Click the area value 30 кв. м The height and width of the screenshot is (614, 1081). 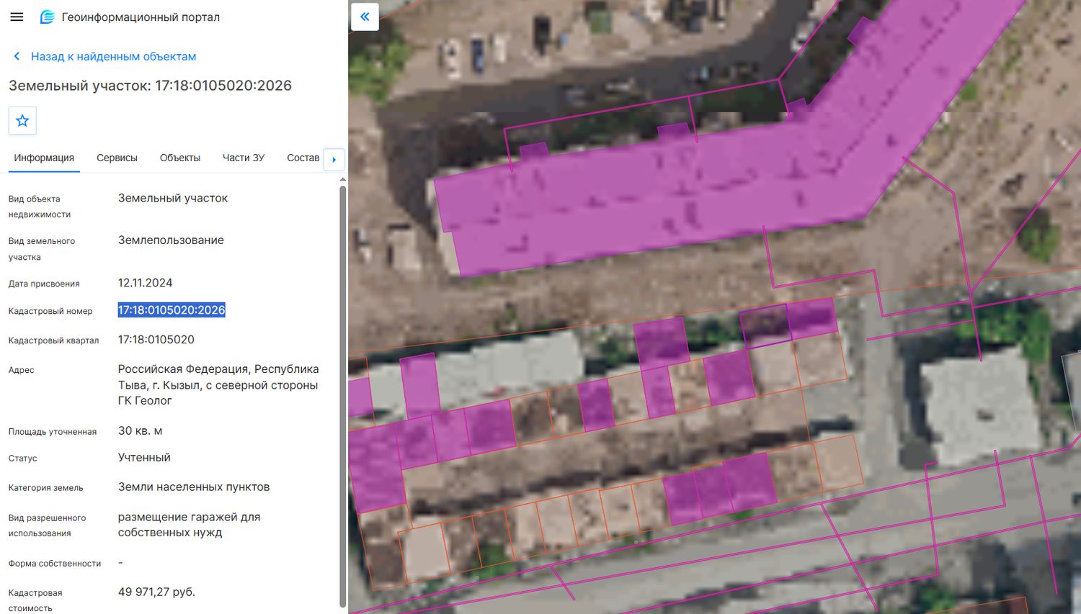coord(141,430)
